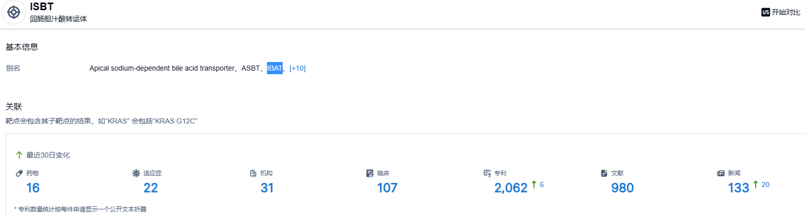Click the patents 30-day increase arrow

click(534, 184)
